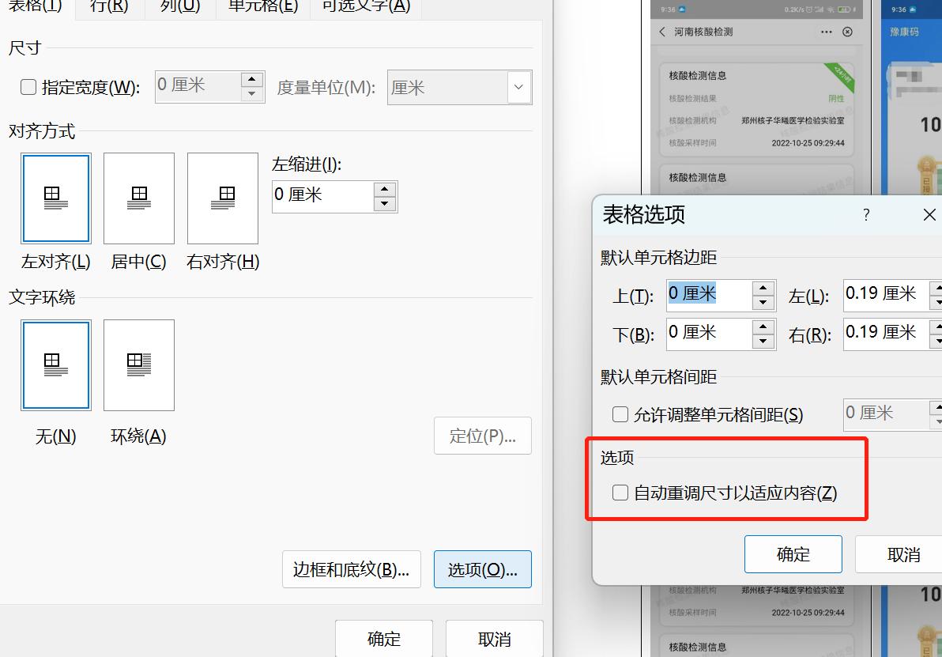942x657 pixels.
Task: Check 允许调整单元格间距 option
Action: coord(620,414)
